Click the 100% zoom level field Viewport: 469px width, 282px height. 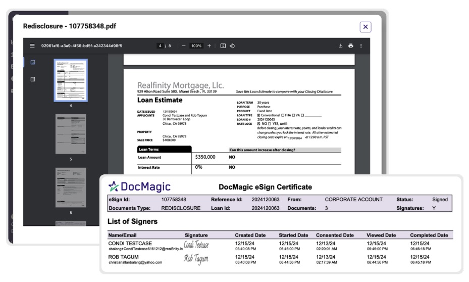pyautogui.click(x=196, y=46)
